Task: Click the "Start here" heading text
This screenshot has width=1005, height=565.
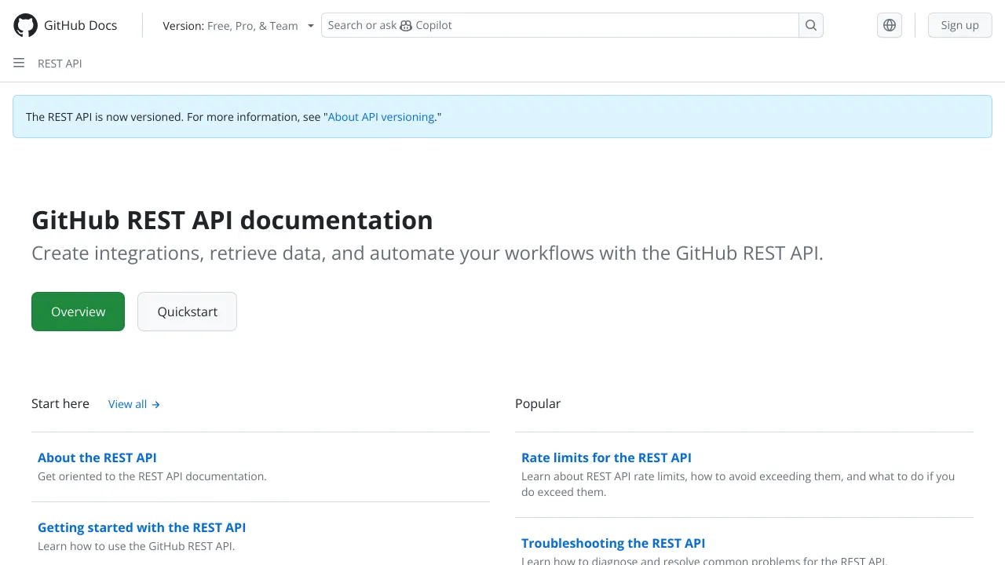Action: click(60, 403)
